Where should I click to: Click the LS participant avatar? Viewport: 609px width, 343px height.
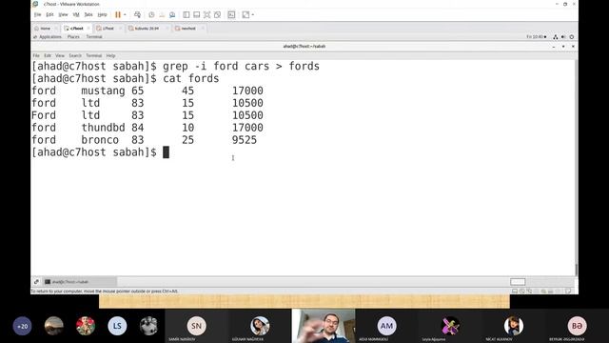[117, 326]
